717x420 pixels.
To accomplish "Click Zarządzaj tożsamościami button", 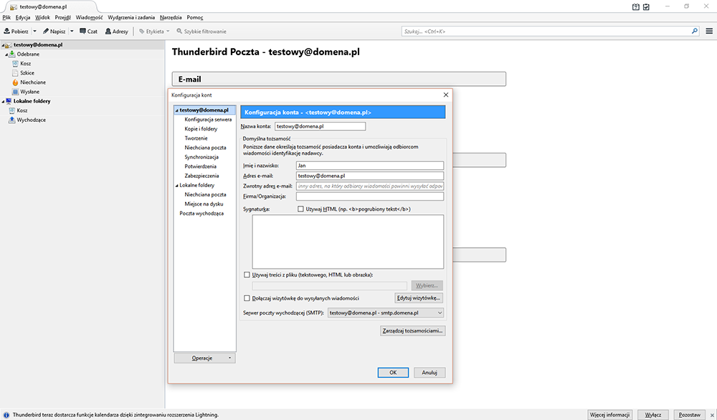I will coord(412,330).
